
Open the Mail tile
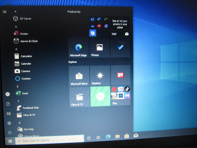click(x=120, y=27)
